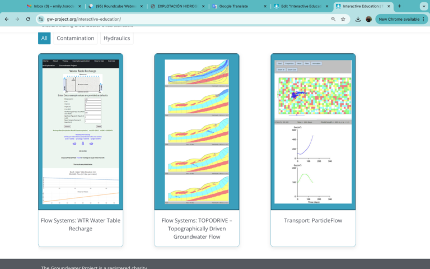The height and width of the screenshot is (269, 430).
Task: Open the Chrome downloads icon
Action: click(358, 19)
